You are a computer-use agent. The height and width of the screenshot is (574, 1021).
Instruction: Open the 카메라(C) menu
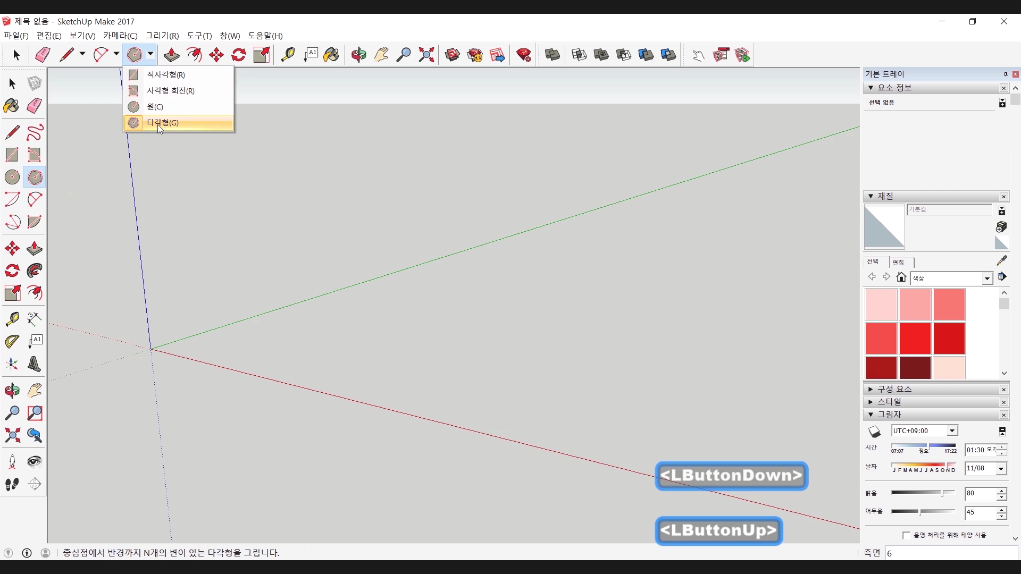point(120,36)
